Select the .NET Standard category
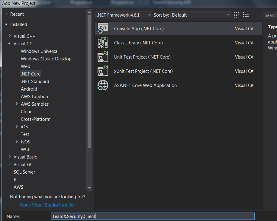 (35, 81)
